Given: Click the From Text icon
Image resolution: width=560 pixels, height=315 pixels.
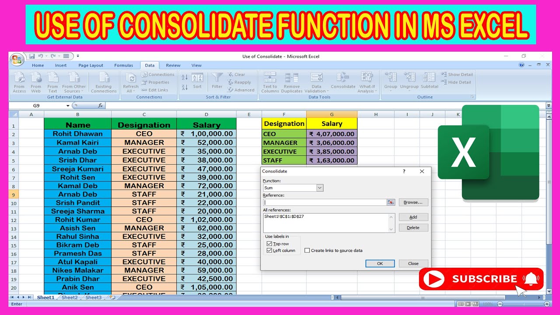Looking at the screenshot, I should (52, 78).
